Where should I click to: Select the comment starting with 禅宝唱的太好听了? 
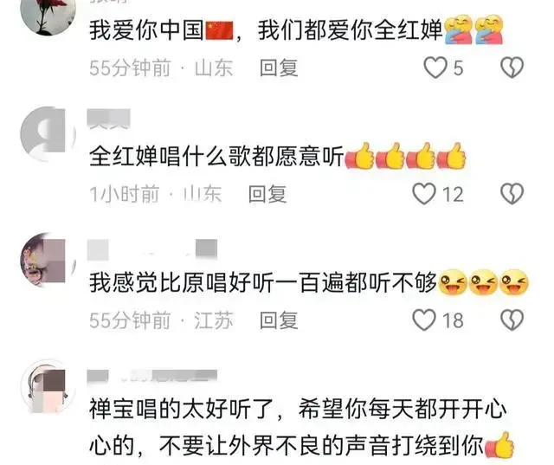coord(302,427)
